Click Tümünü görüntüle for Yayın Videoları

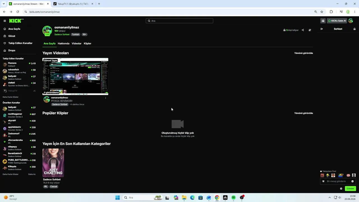[303, 53]
